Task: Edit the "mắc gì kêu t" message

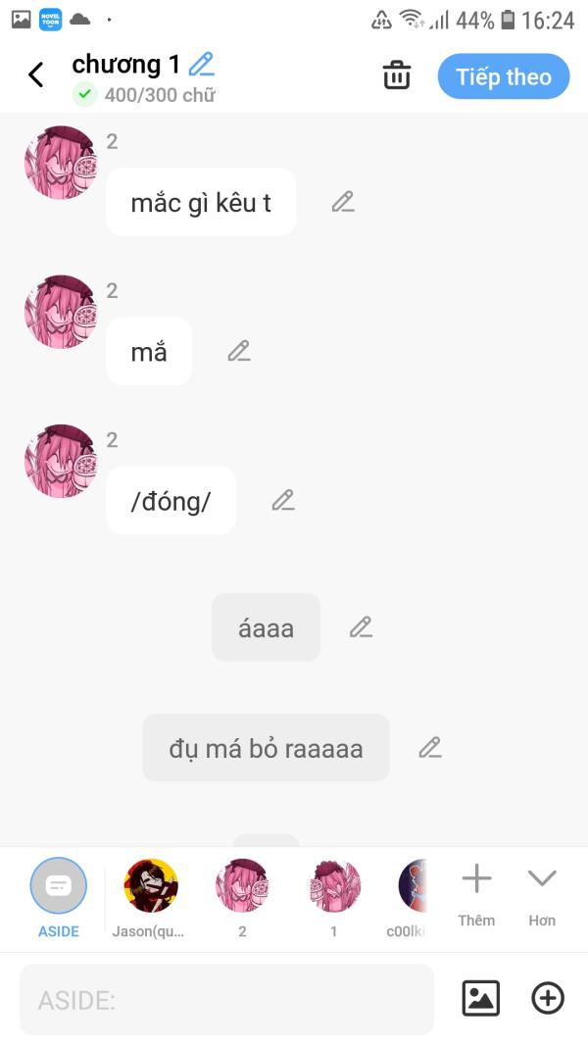Action: [x=343, y=202]
